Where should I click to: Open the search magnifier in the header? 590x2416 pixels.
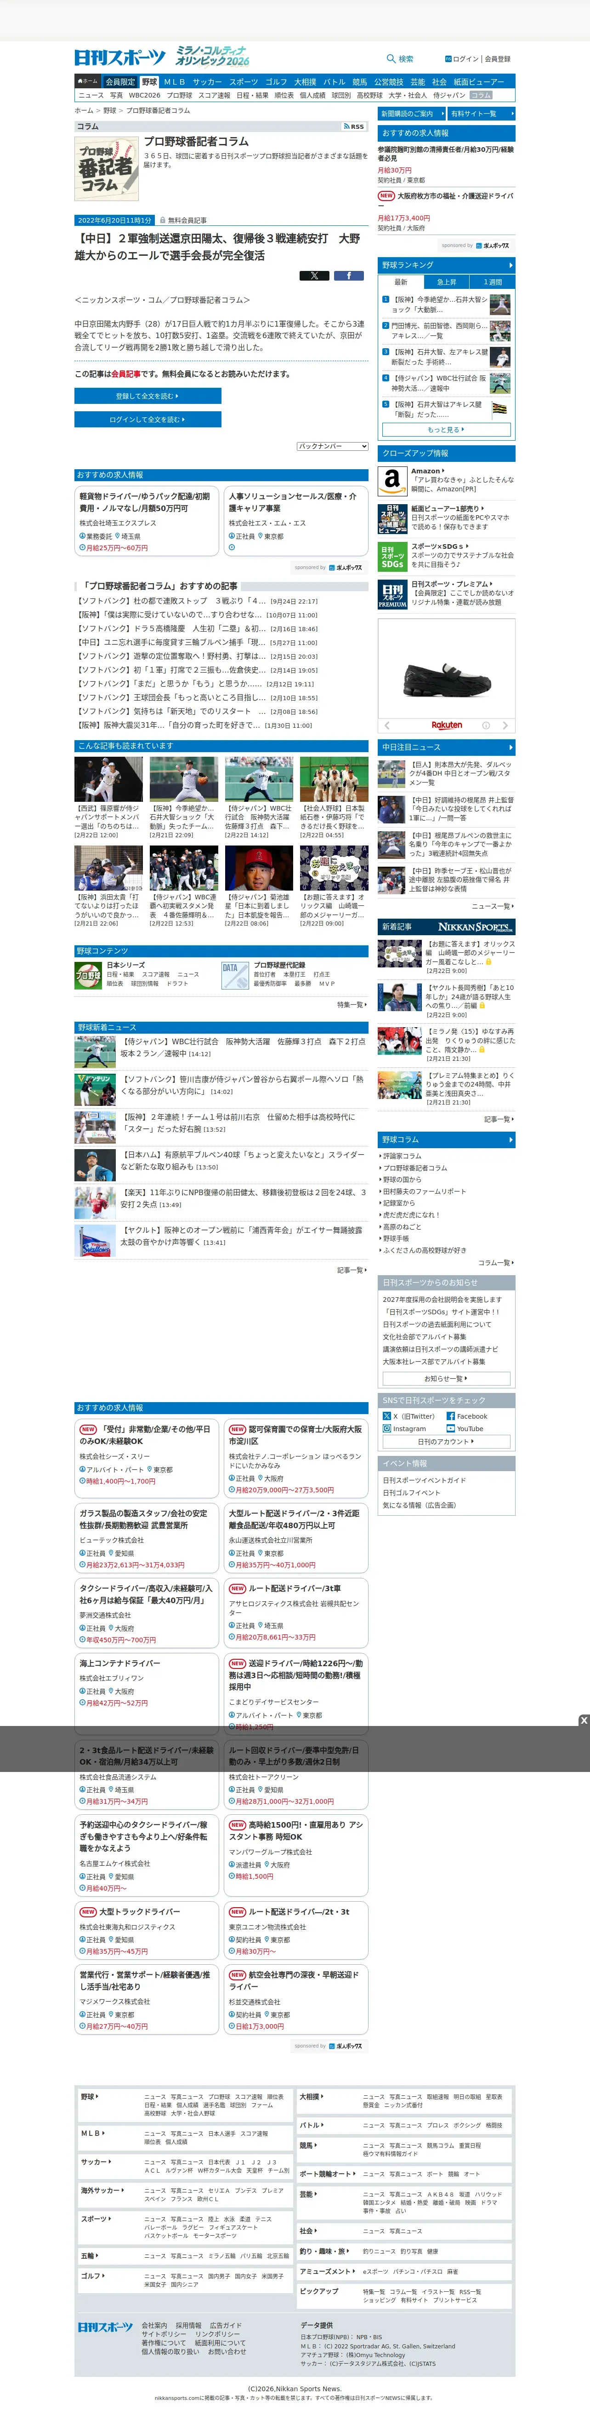[x=391, y=58]
